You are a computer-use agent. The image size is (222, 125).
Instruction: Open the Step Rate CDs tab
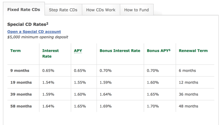63,10
